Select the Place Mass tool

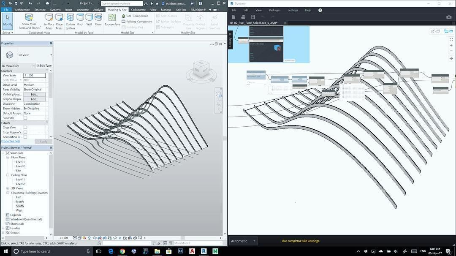[x=59, y=20]
